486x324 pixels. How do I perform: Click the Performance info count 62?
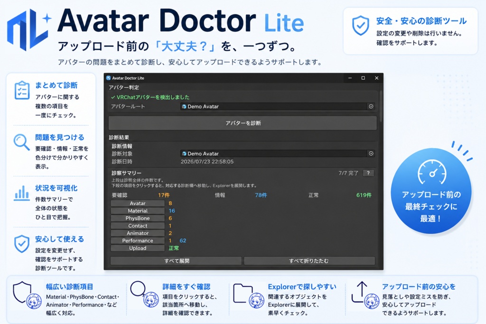coord(183,241)
